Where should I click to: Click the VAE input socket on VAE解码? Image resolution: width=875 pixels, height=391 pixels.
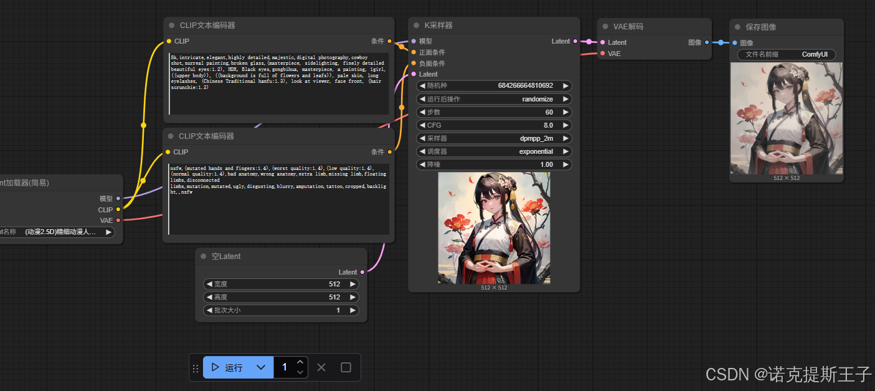(602, 54)
